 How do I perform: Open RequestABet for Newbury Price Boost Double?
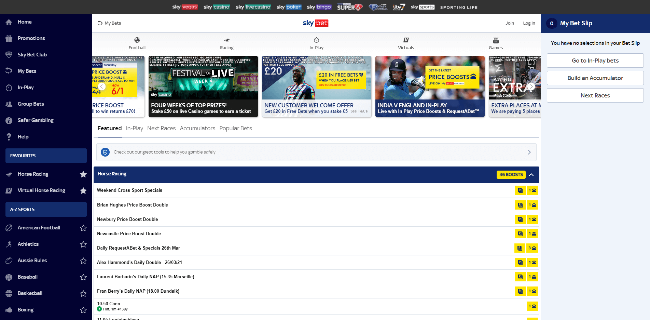tap(520, 219)
